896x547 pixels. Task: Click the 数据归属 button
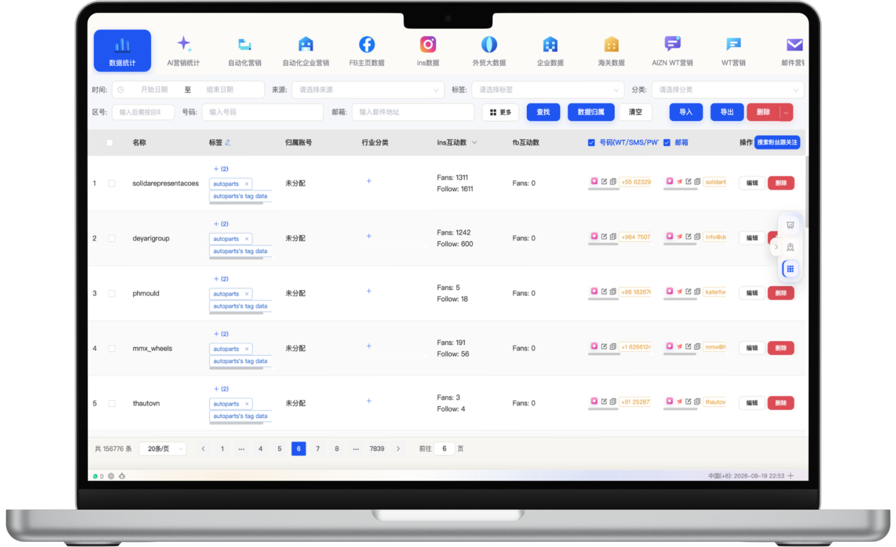(x=591, y=112)
